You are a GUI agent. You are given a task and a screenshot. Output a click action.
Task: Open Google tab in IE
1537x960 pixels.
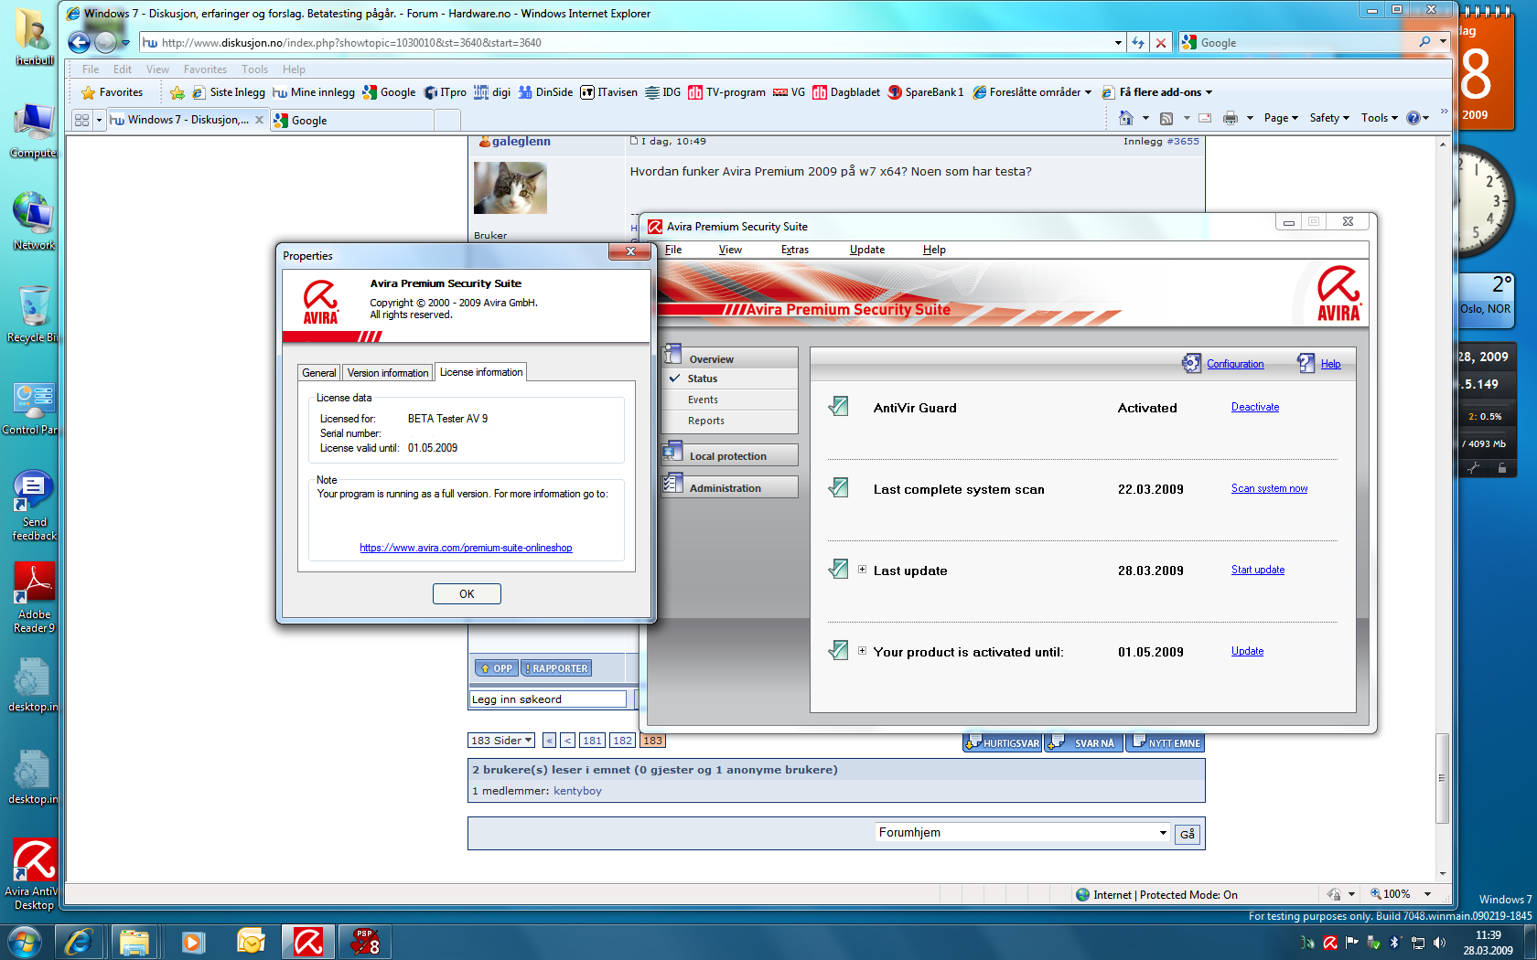click(x=352, y=121)
